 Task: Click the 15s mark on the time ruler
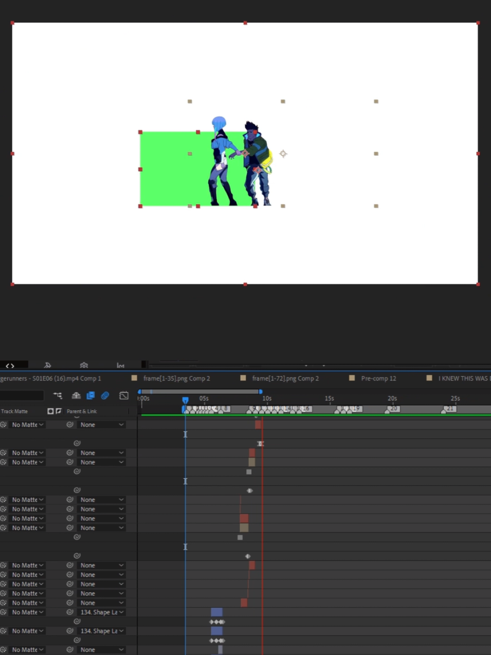point(330,398)
